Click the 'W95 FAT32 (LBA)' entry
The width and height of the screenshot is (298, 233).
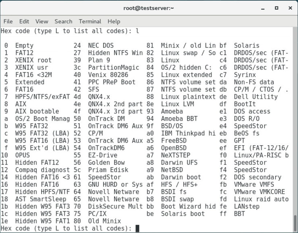[43, 133]
